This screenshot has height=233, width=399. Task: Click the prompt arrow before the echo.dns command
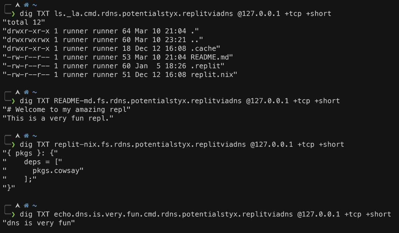tap(13, 214)
